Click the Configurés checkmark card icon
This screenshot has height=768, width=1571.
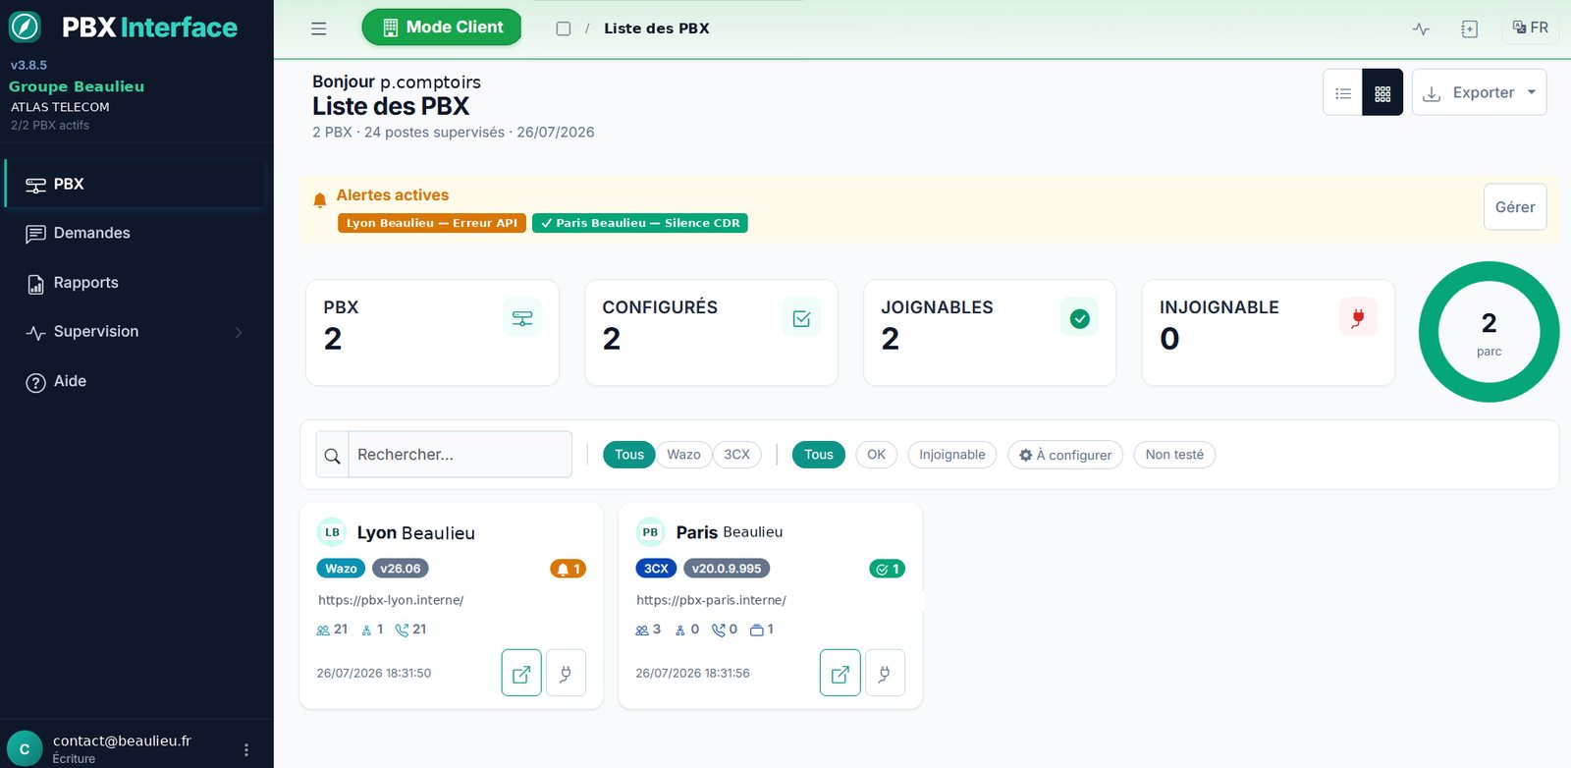(x=801, y=318)
